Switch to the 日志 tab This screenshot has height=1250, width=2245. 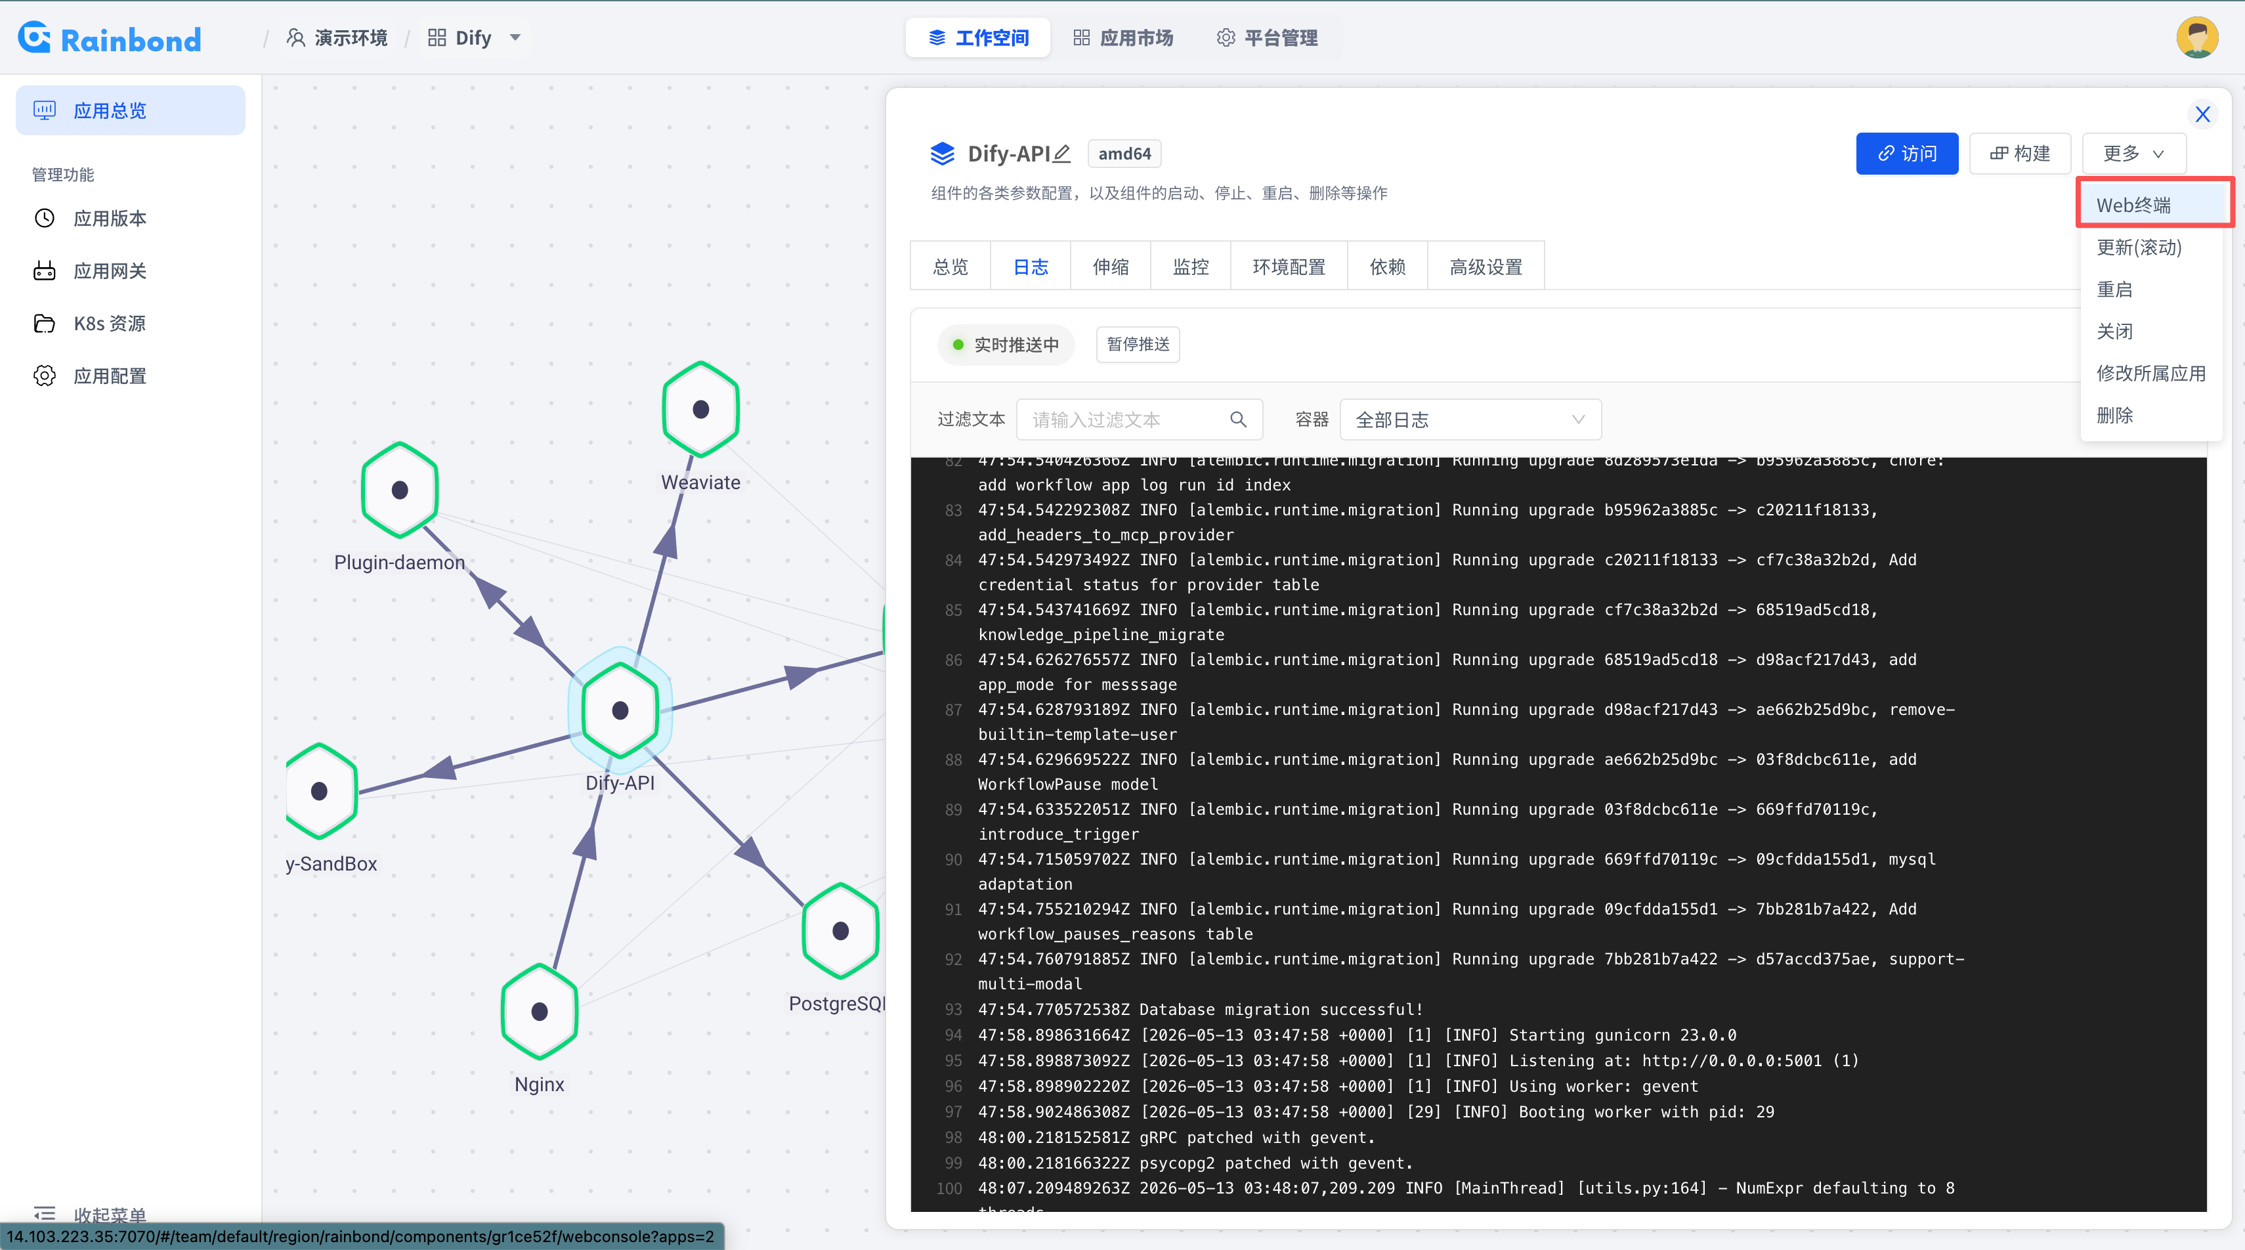pyautogui.click(x=1030, y=267)
